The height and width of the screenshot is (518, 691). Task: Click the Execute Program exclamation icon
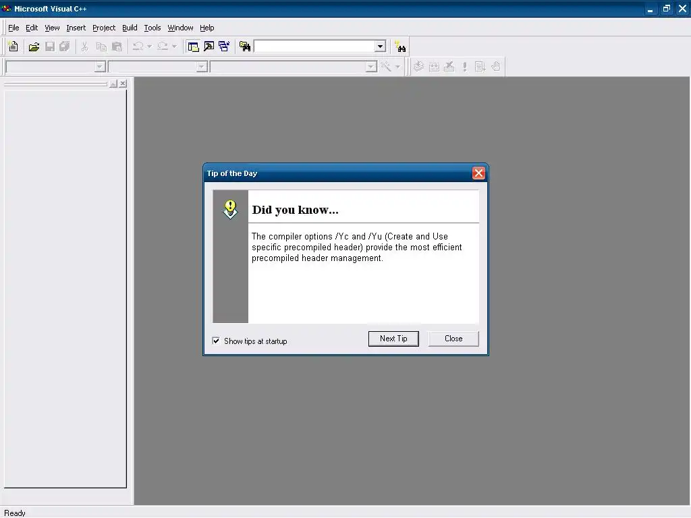464,67
